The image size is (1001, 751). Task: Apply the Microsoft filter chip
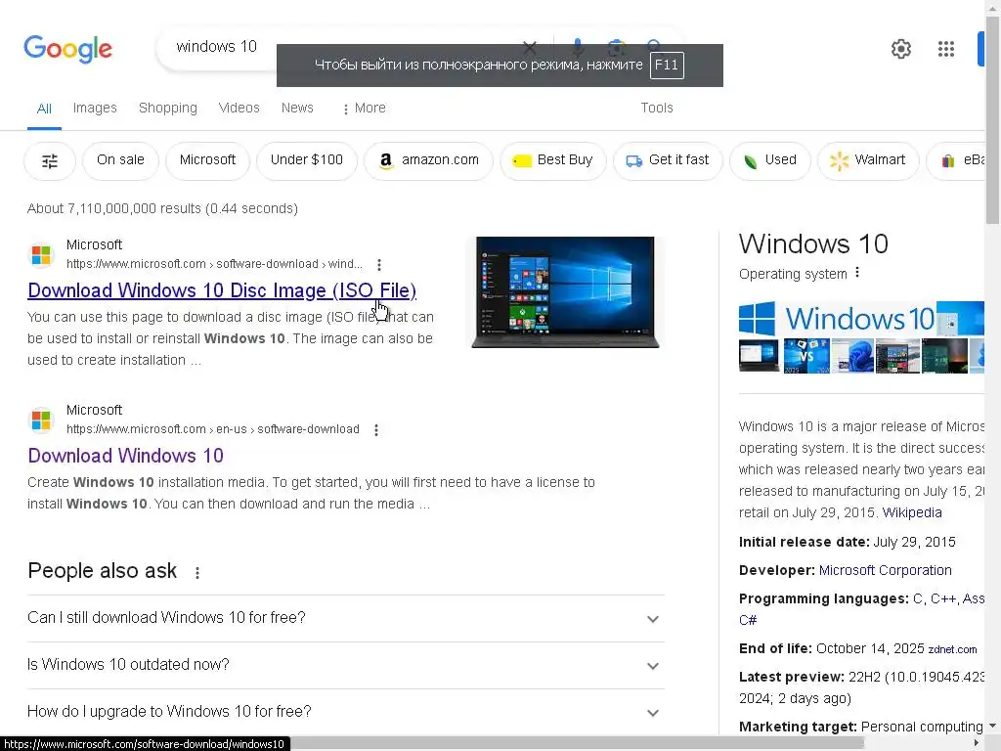point(207,160)
